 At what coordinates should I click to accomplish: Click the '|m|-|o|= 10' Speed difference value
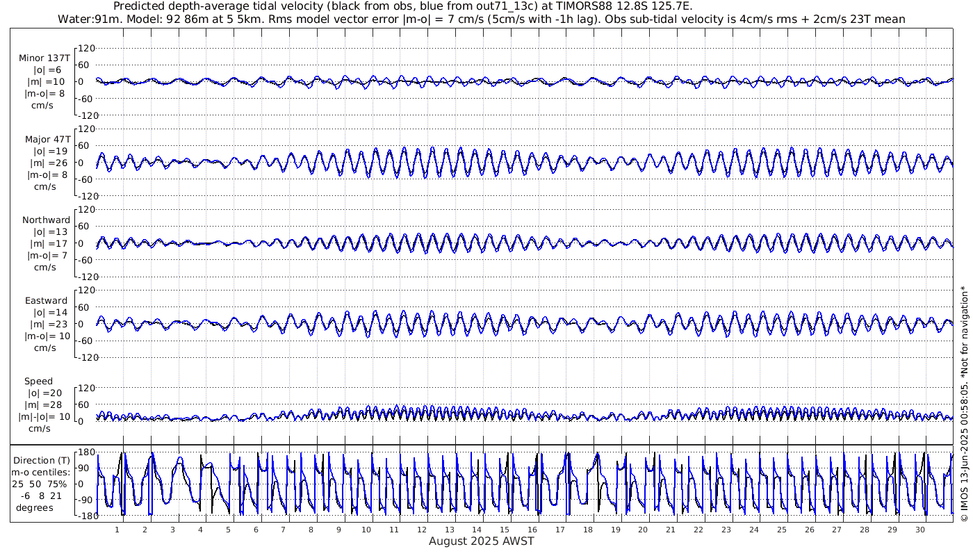coord(44,417)
